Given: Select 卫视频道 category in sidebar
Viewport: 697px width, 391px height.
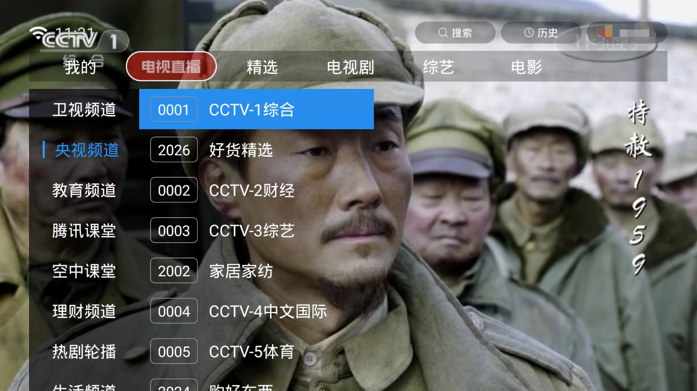Looking at the screenshot, I should pyautogui.click(x=84, y=110).
